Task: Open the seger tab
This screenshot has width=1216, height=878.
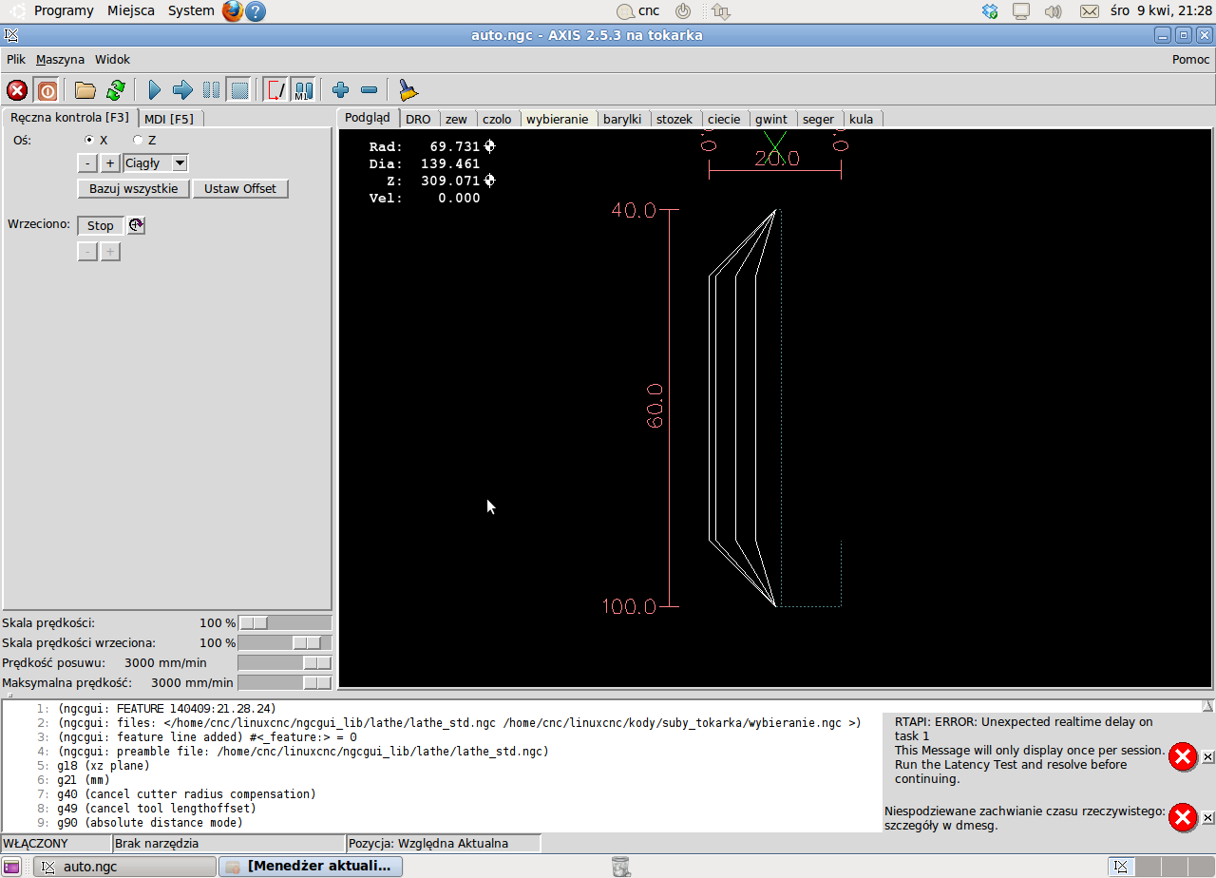Action: [x=818, y=119]
